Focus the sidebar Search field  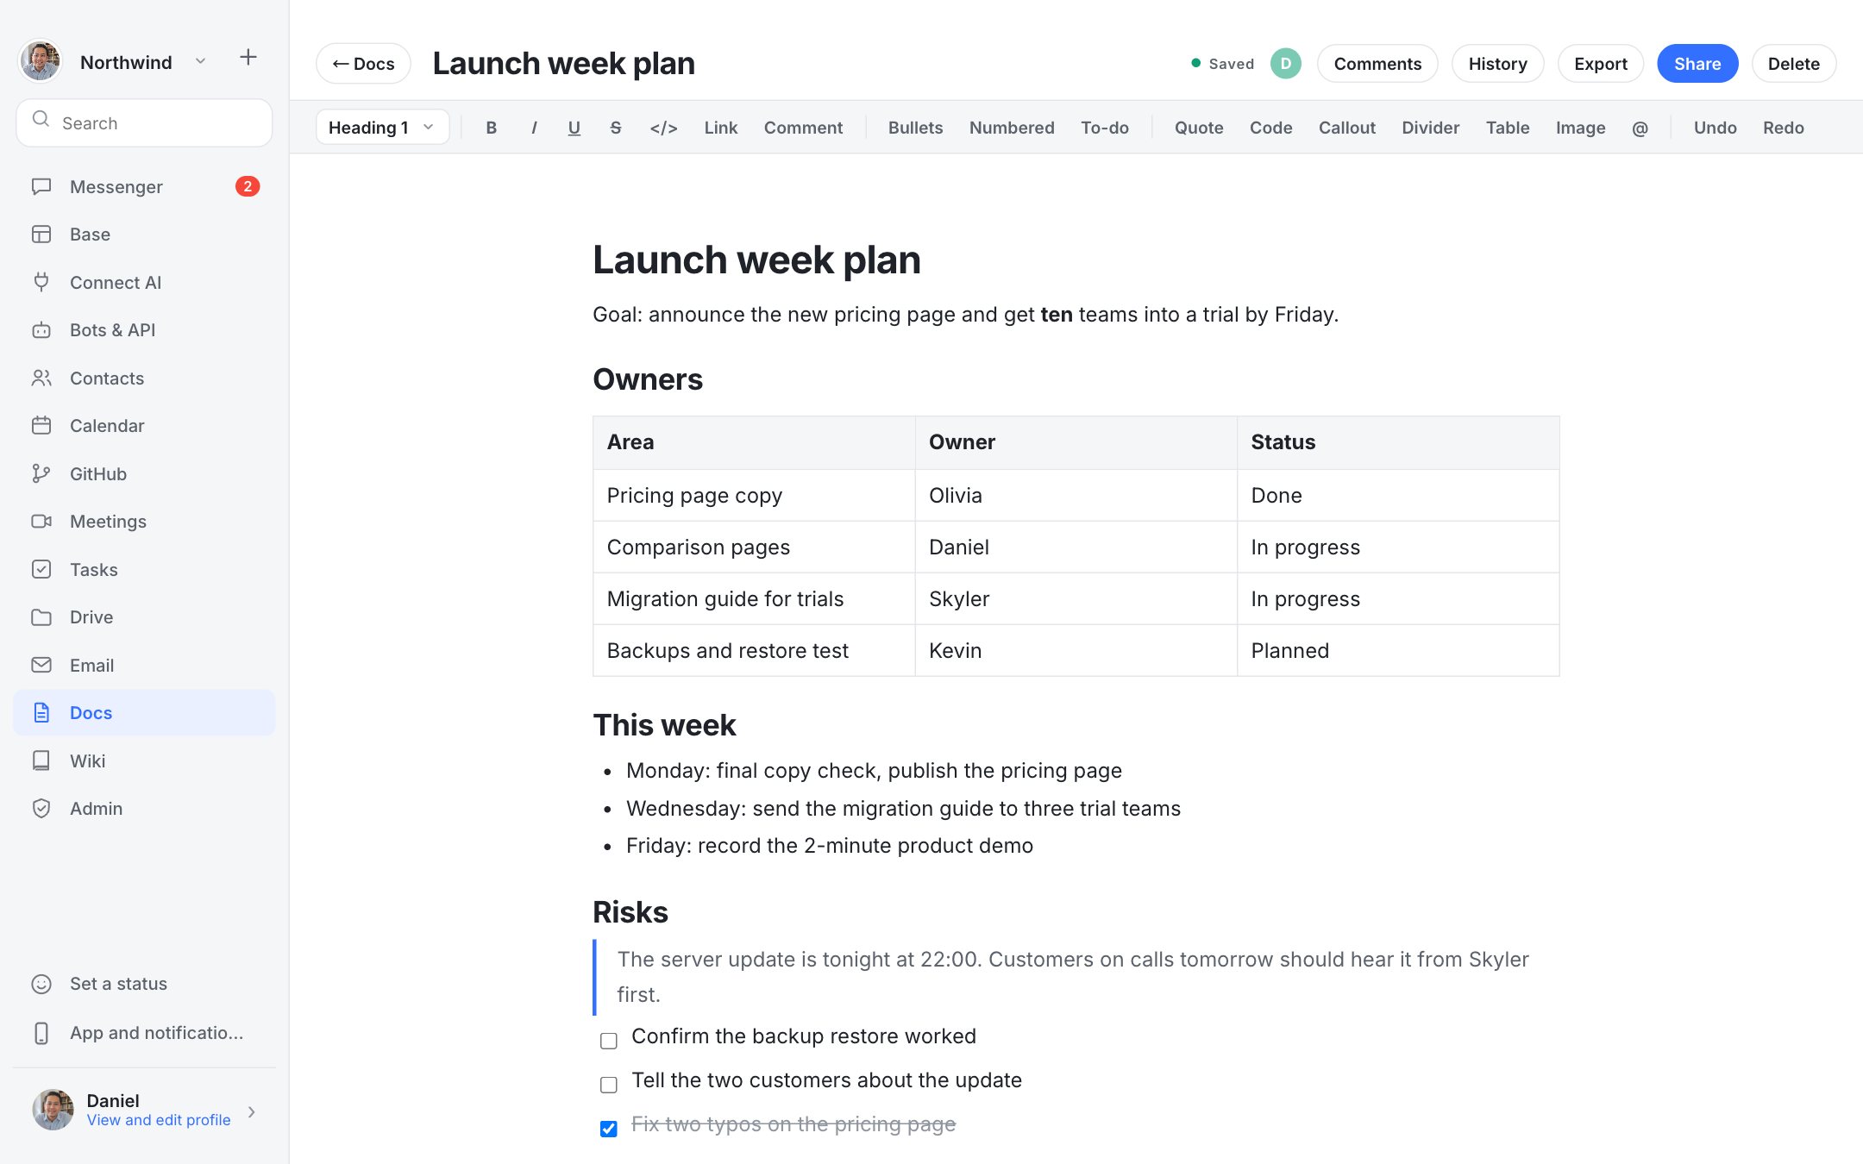coord(144,122)
